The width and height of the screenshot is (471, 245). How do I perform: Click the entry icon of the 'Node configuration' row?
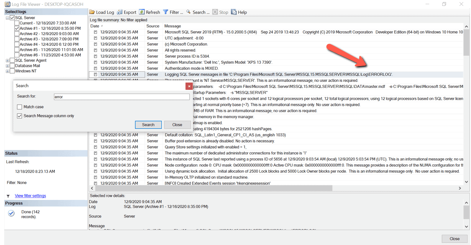pos(96,165)
